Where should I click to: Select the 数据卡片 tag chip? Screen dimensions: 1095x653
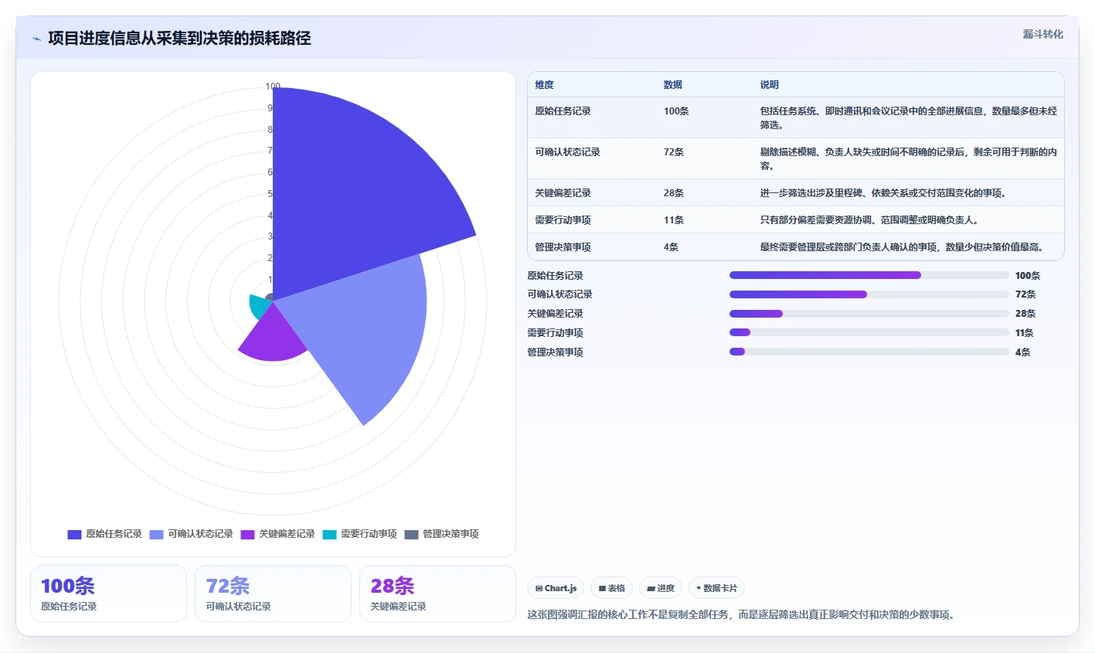pos(716,588)
